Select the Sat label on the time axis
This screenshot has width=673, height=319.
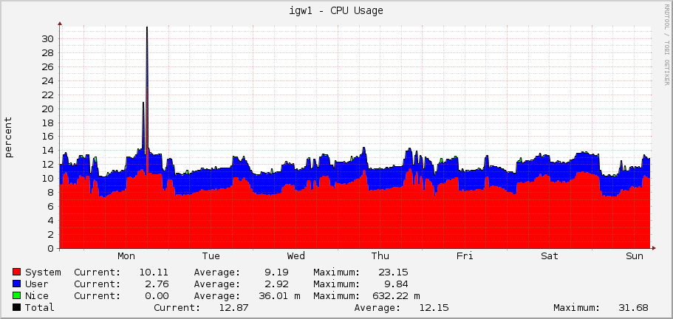tap(550, 256)
